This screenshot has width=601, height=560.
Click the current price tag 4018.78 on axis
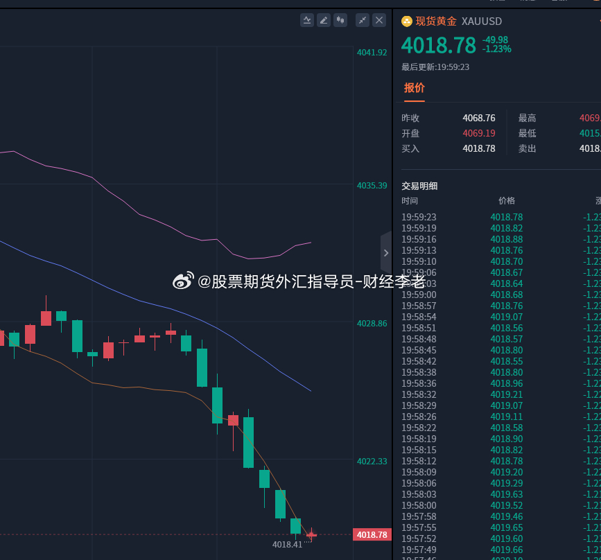(x=372, y=534)
